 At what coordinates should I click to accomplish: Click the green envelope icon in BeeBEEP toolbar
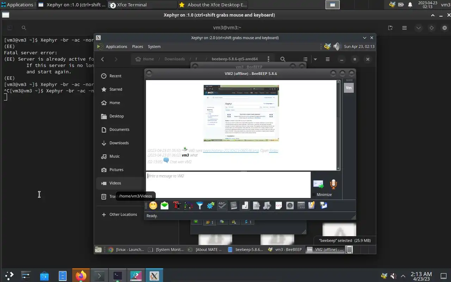pos(165,206)
